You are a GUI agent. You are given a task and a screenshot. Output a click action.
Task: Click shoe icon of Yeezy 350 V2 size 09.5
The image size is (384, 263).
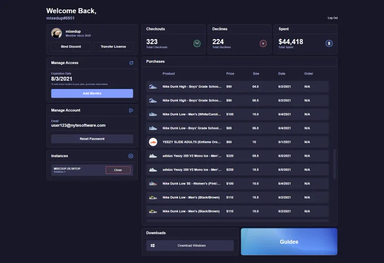(x=153, y=156)
